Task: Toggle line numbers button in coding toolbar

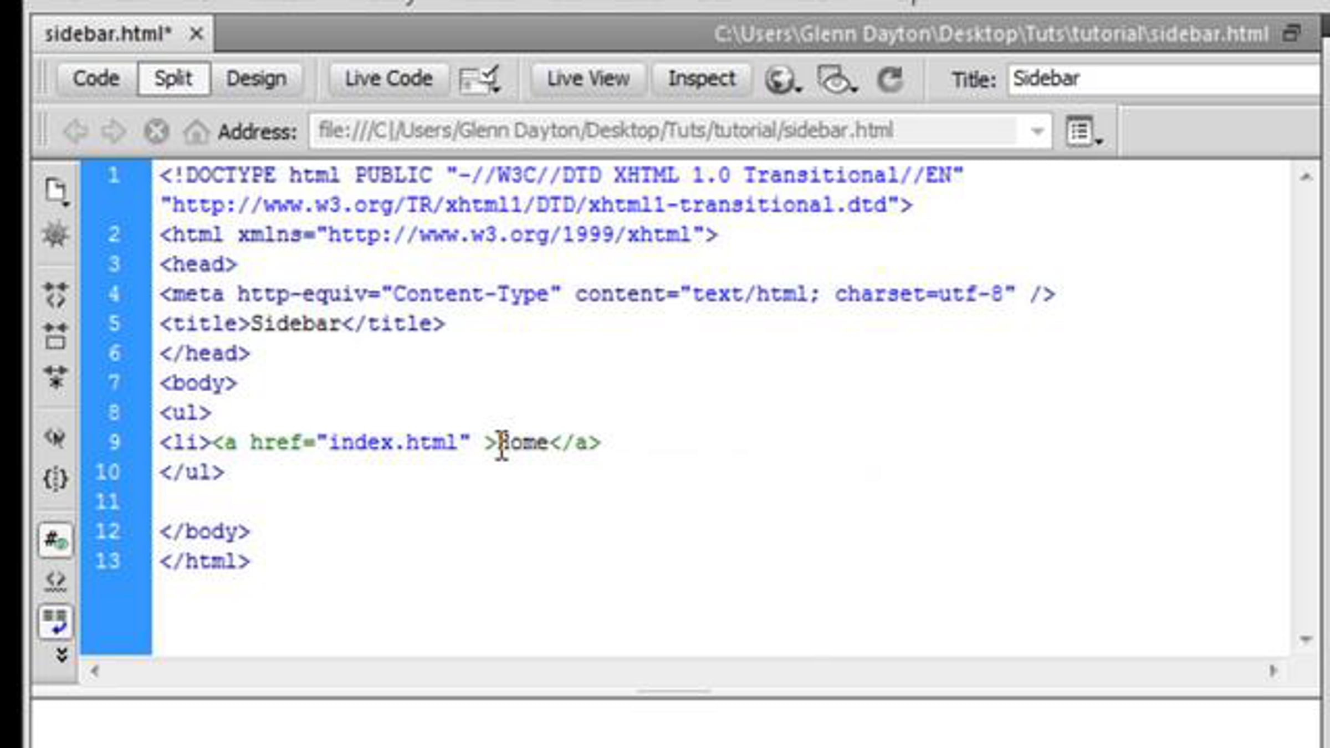Action: pos(55,540)
